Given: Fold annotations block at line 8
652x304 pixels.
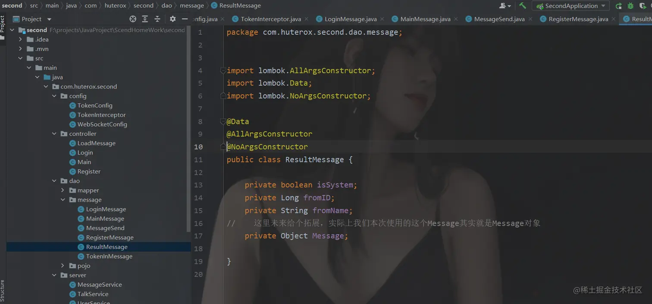Looking at the screenshot, I should coord(223,121).
